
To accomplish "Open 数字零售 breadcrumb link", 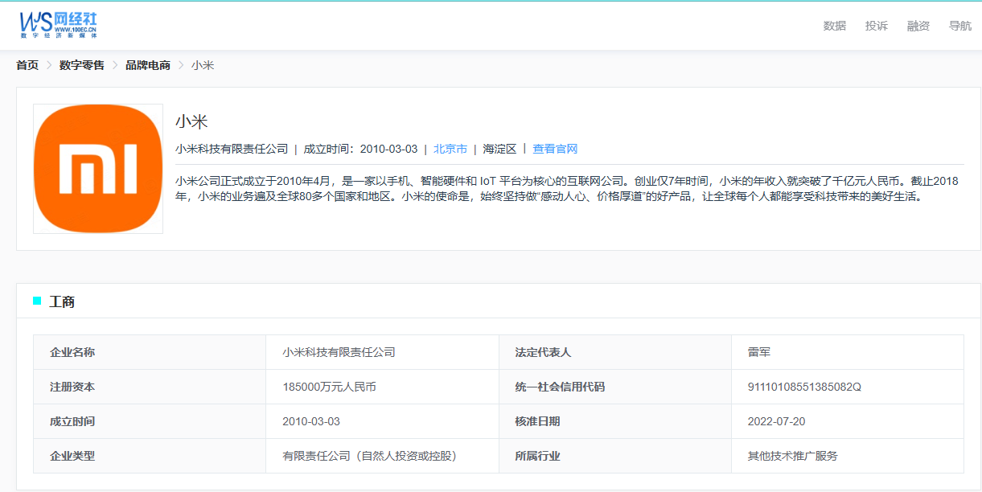I will coord(82,65).
